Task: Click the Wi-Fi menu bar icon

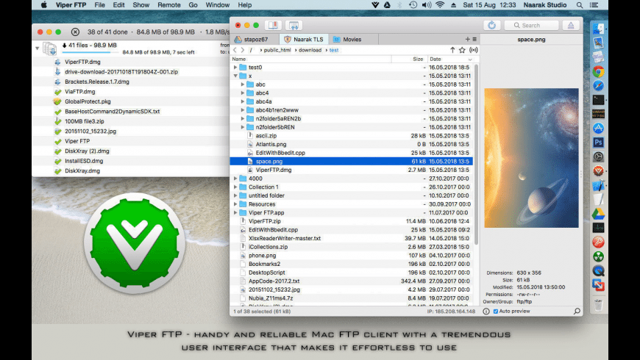Action: tap(440, 5)
